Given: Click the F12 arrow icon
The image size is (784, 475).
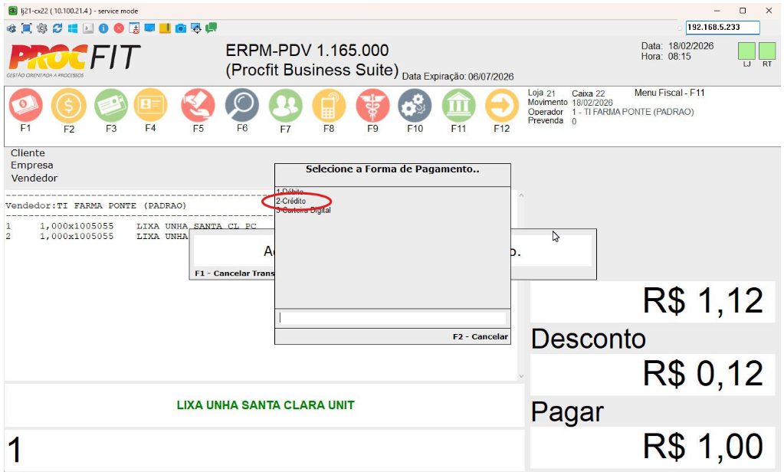Looking at the screenshot, I should click(x=501, y=106).
